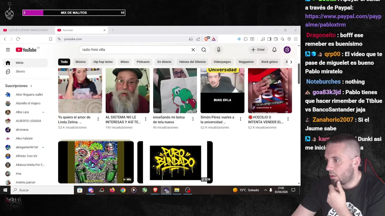Select Videojuegos filter chip
The height and width of the screenshot is (216, 385).
[x=222, y=62]
